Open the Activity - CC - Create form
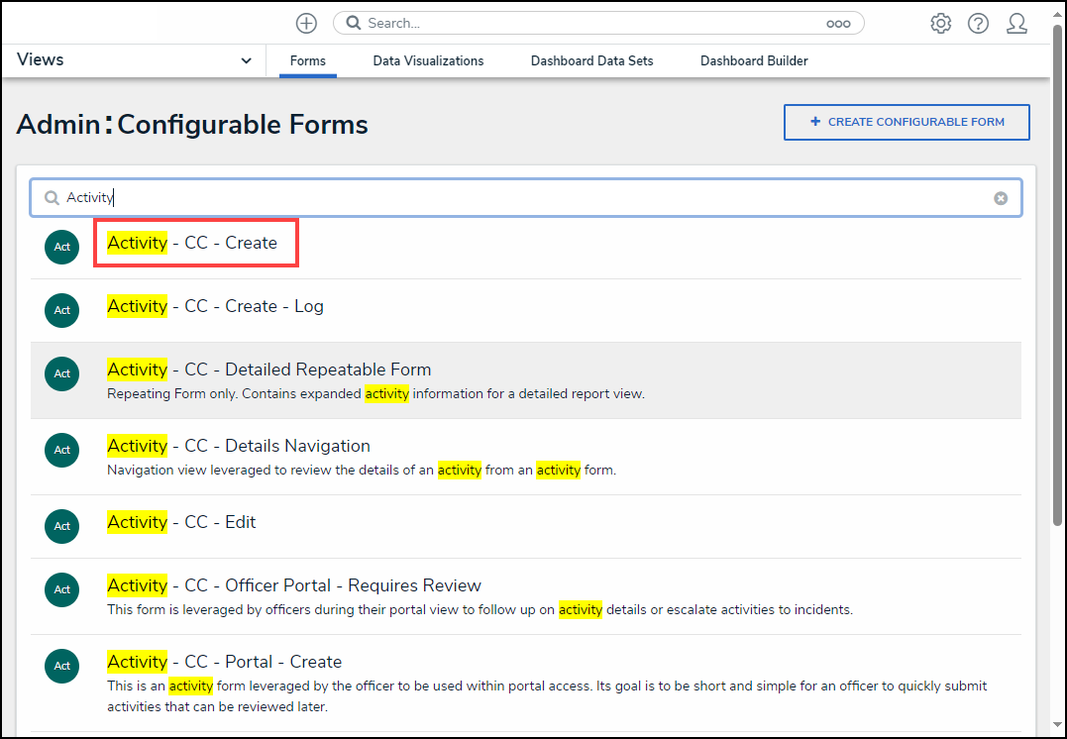Viewport: 1067px width, 739px height. [x=192, y=243]
